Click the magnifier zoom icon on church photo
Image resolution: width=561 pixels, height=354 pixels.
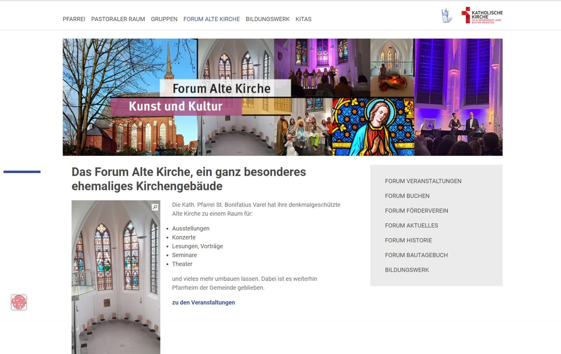coord(155,207)
